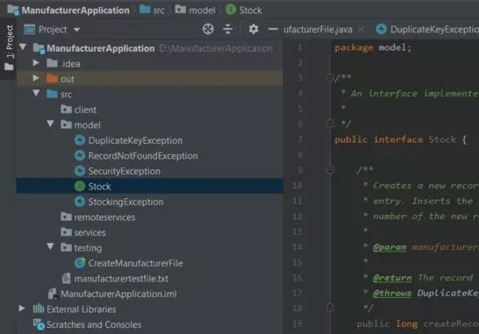Click the @param Javadoc tag
The width and height of the screenshot is (479, 334).
(x=390, y=247)
